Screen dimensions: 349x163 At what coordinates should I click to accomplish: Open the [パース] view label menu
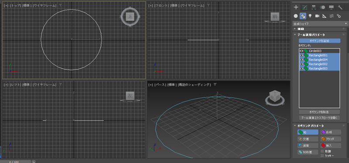[161, 85]
